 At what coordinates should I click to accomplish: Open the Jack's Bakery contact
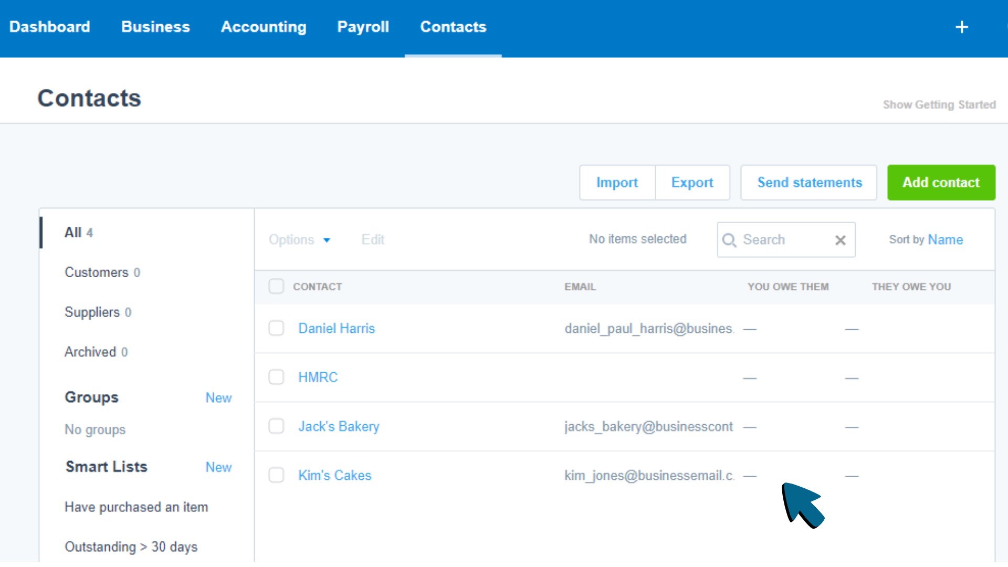point(339,426)
